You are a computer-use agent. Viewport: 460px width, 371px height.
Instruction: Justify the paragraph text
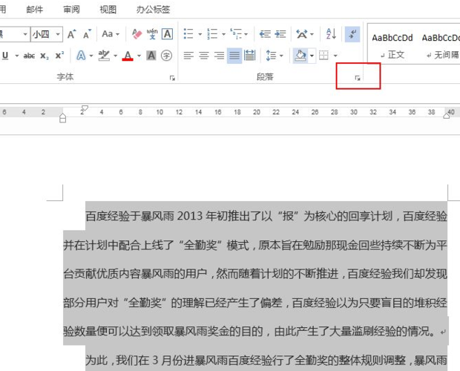(234, 55)
